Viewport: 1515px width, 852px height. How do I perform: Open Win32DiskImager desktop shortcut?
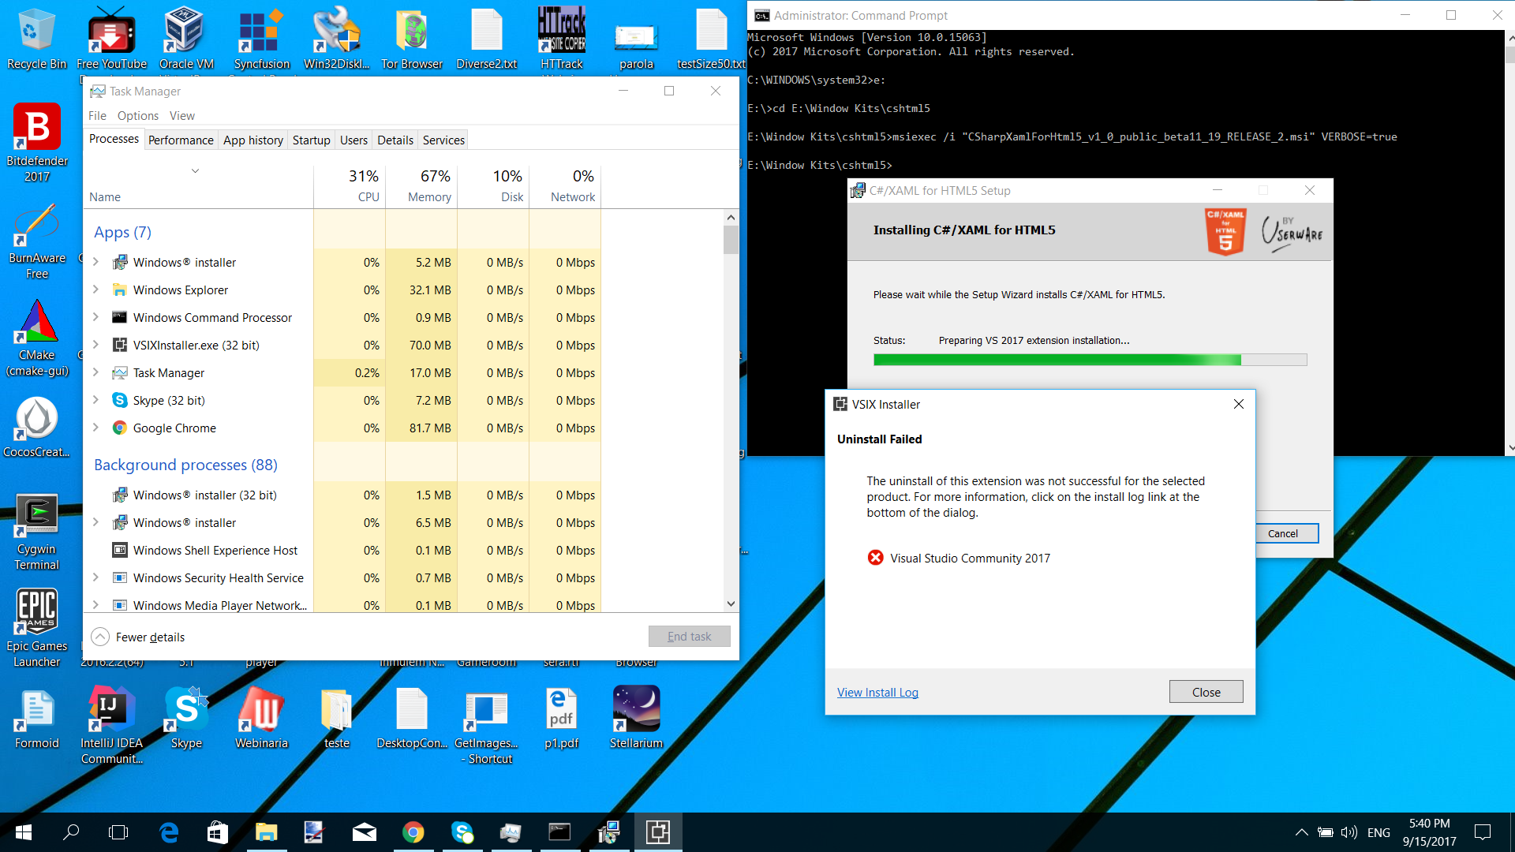pos(336,39)
